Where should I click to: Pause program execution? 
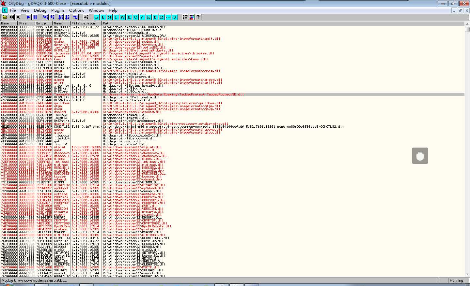(35, 17)
